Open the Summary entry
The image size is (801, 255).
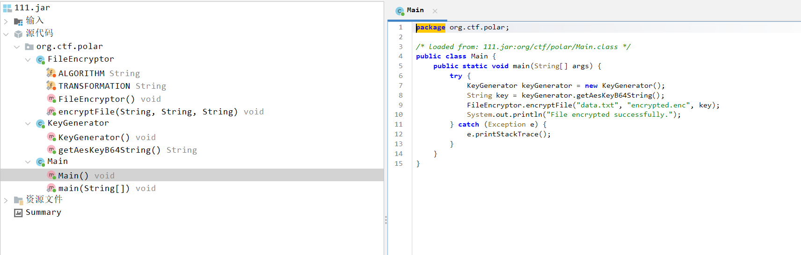[x=43, y=212]
